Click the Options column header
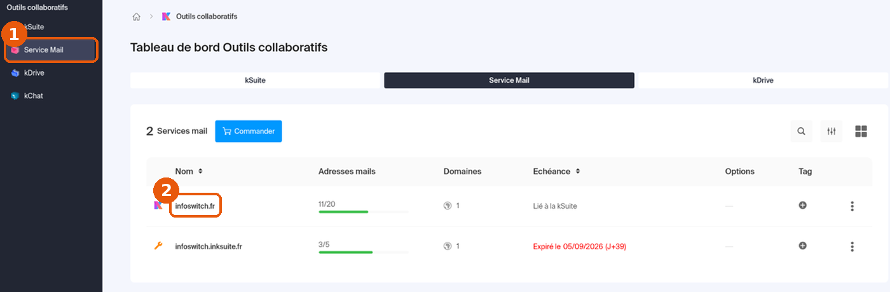Screen dimensions: 890x292 [739, 171]
